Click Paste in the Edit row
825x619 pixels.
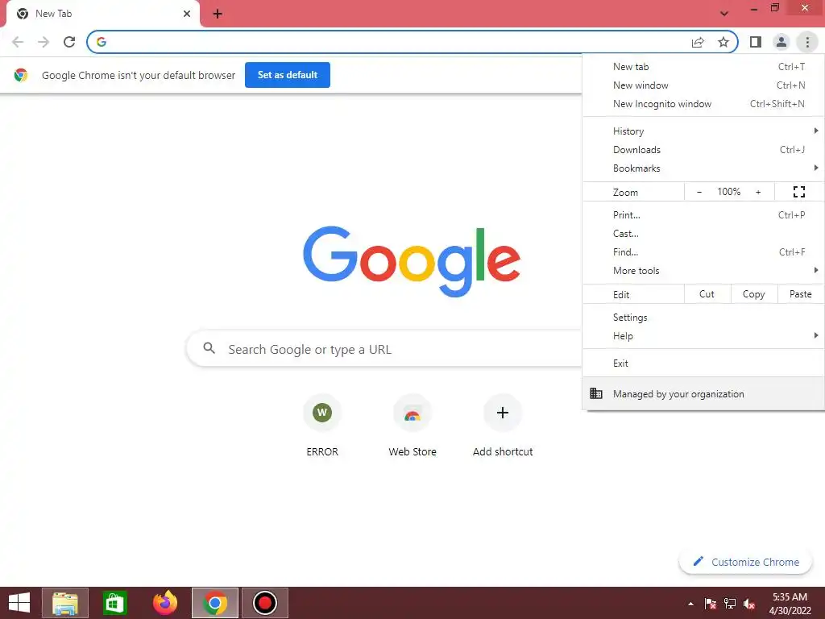tap(801, 294)
